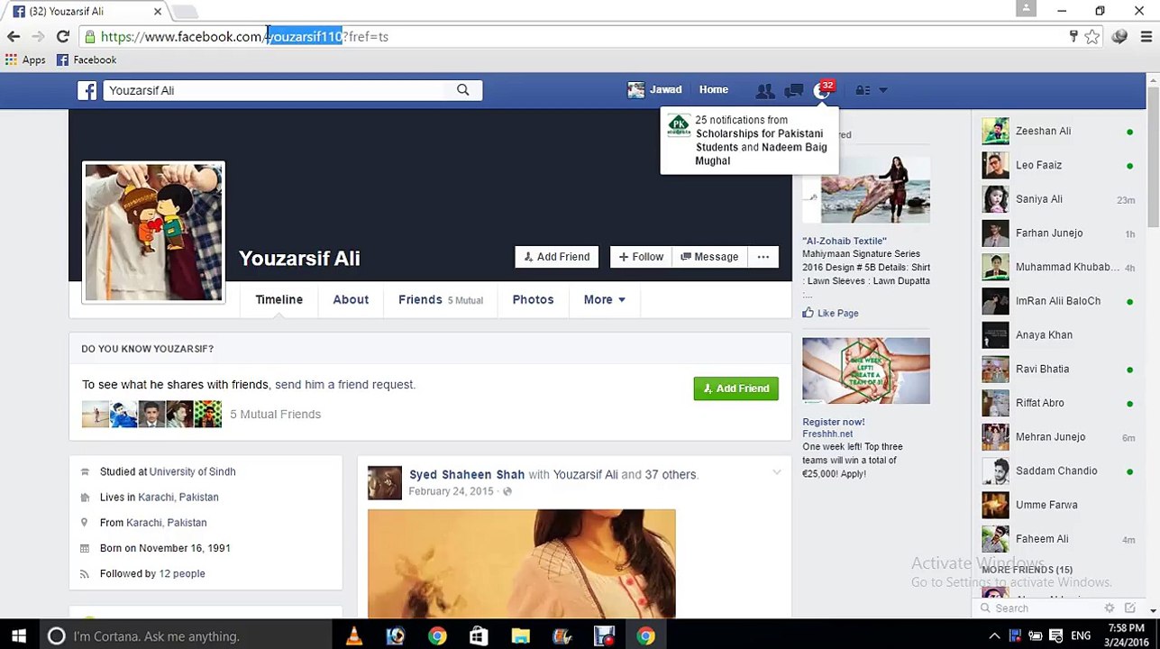Open the friend requests icon

point(764,90)
